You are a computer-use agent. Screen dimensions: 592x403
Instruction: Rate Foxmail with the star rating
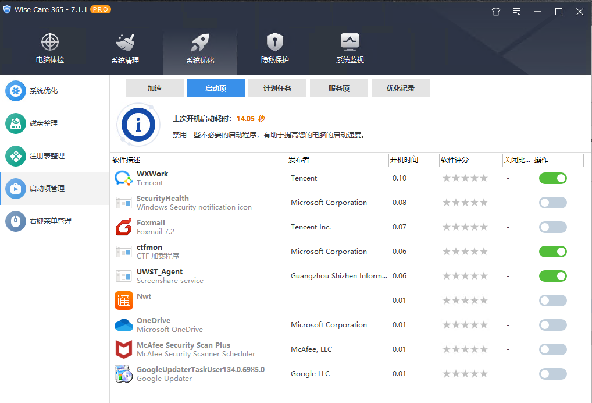[465, 227]
